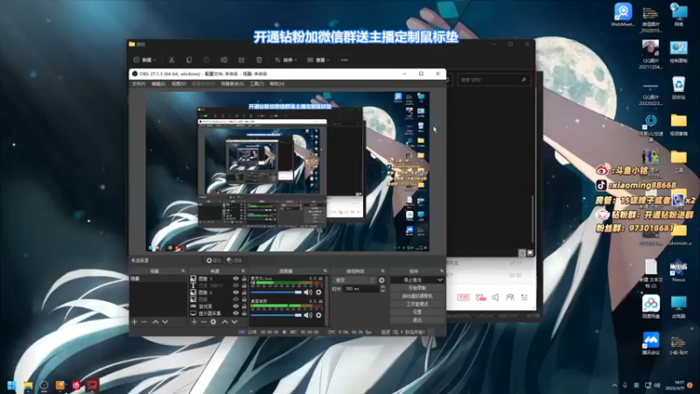This screenshot has height=394, width=700.
Task: Pop out the 混音器 dock with its header icon
Action: pos(325,271)
